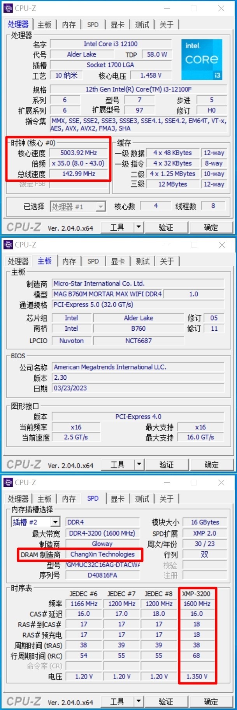Viewport: 237px width, 710px height.
Task: Click the multiplier value x 35.0 (8.0 - 43.0)
Action: tap(79, 163)
